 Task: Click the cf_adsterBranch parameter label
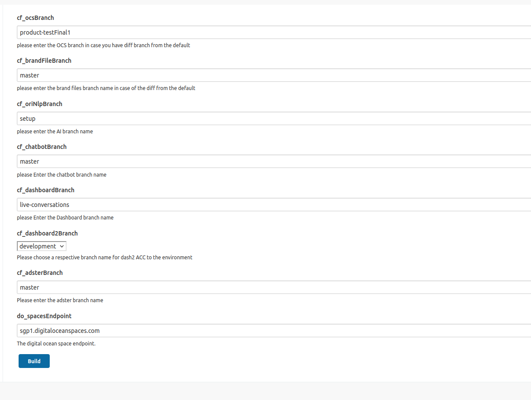[40, 273]
